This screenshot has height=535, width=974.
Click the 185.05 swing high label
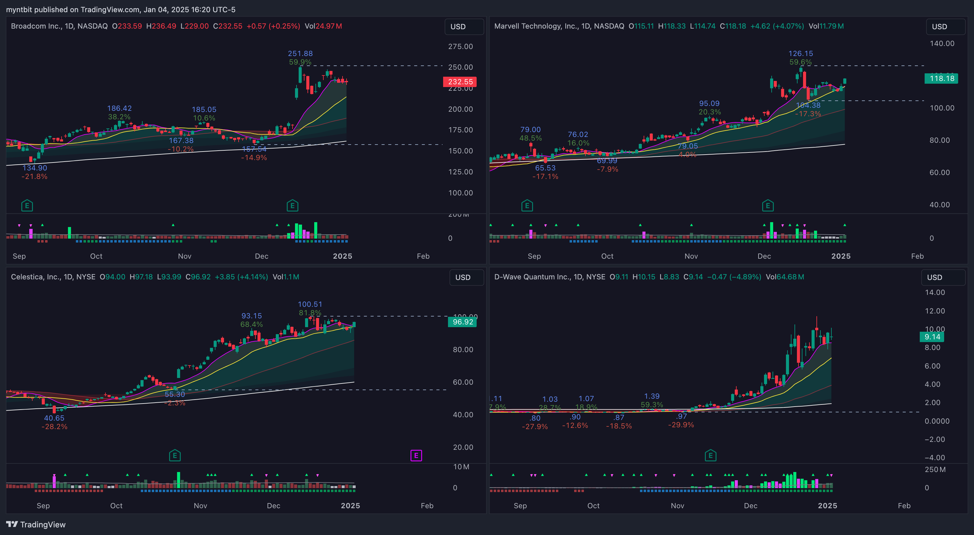pyautogui.click(x=204, y=110)
